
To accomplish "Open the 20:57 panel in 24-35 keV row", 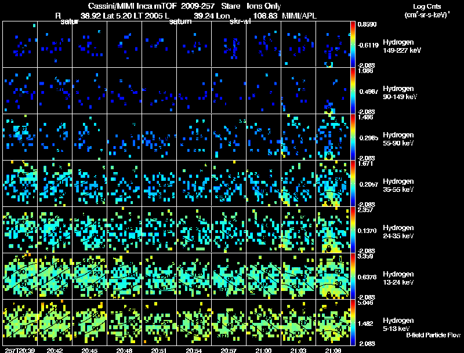I will click(x=229, y=230).
